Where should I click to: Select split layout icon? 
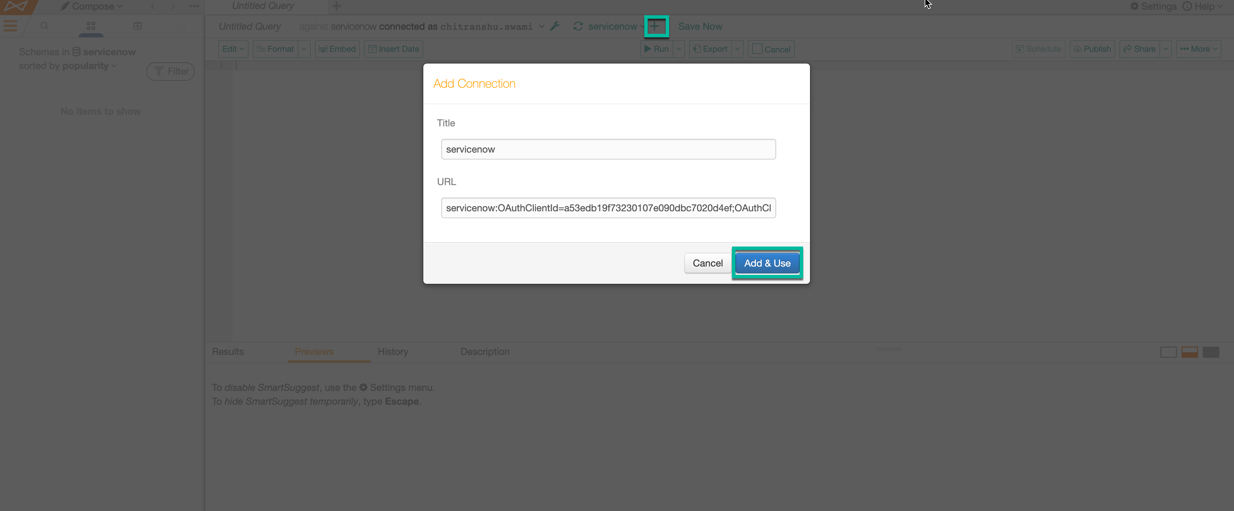[1189, 352]
